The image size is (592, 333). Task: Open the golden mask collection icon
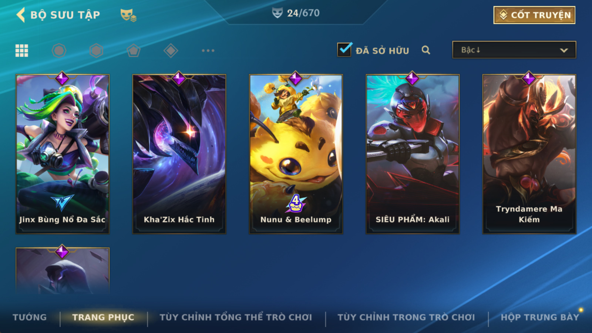[x=128, y=15]
